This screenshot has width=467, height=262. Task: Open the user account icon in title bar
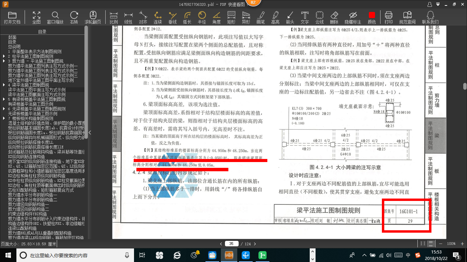pos(430,4)
